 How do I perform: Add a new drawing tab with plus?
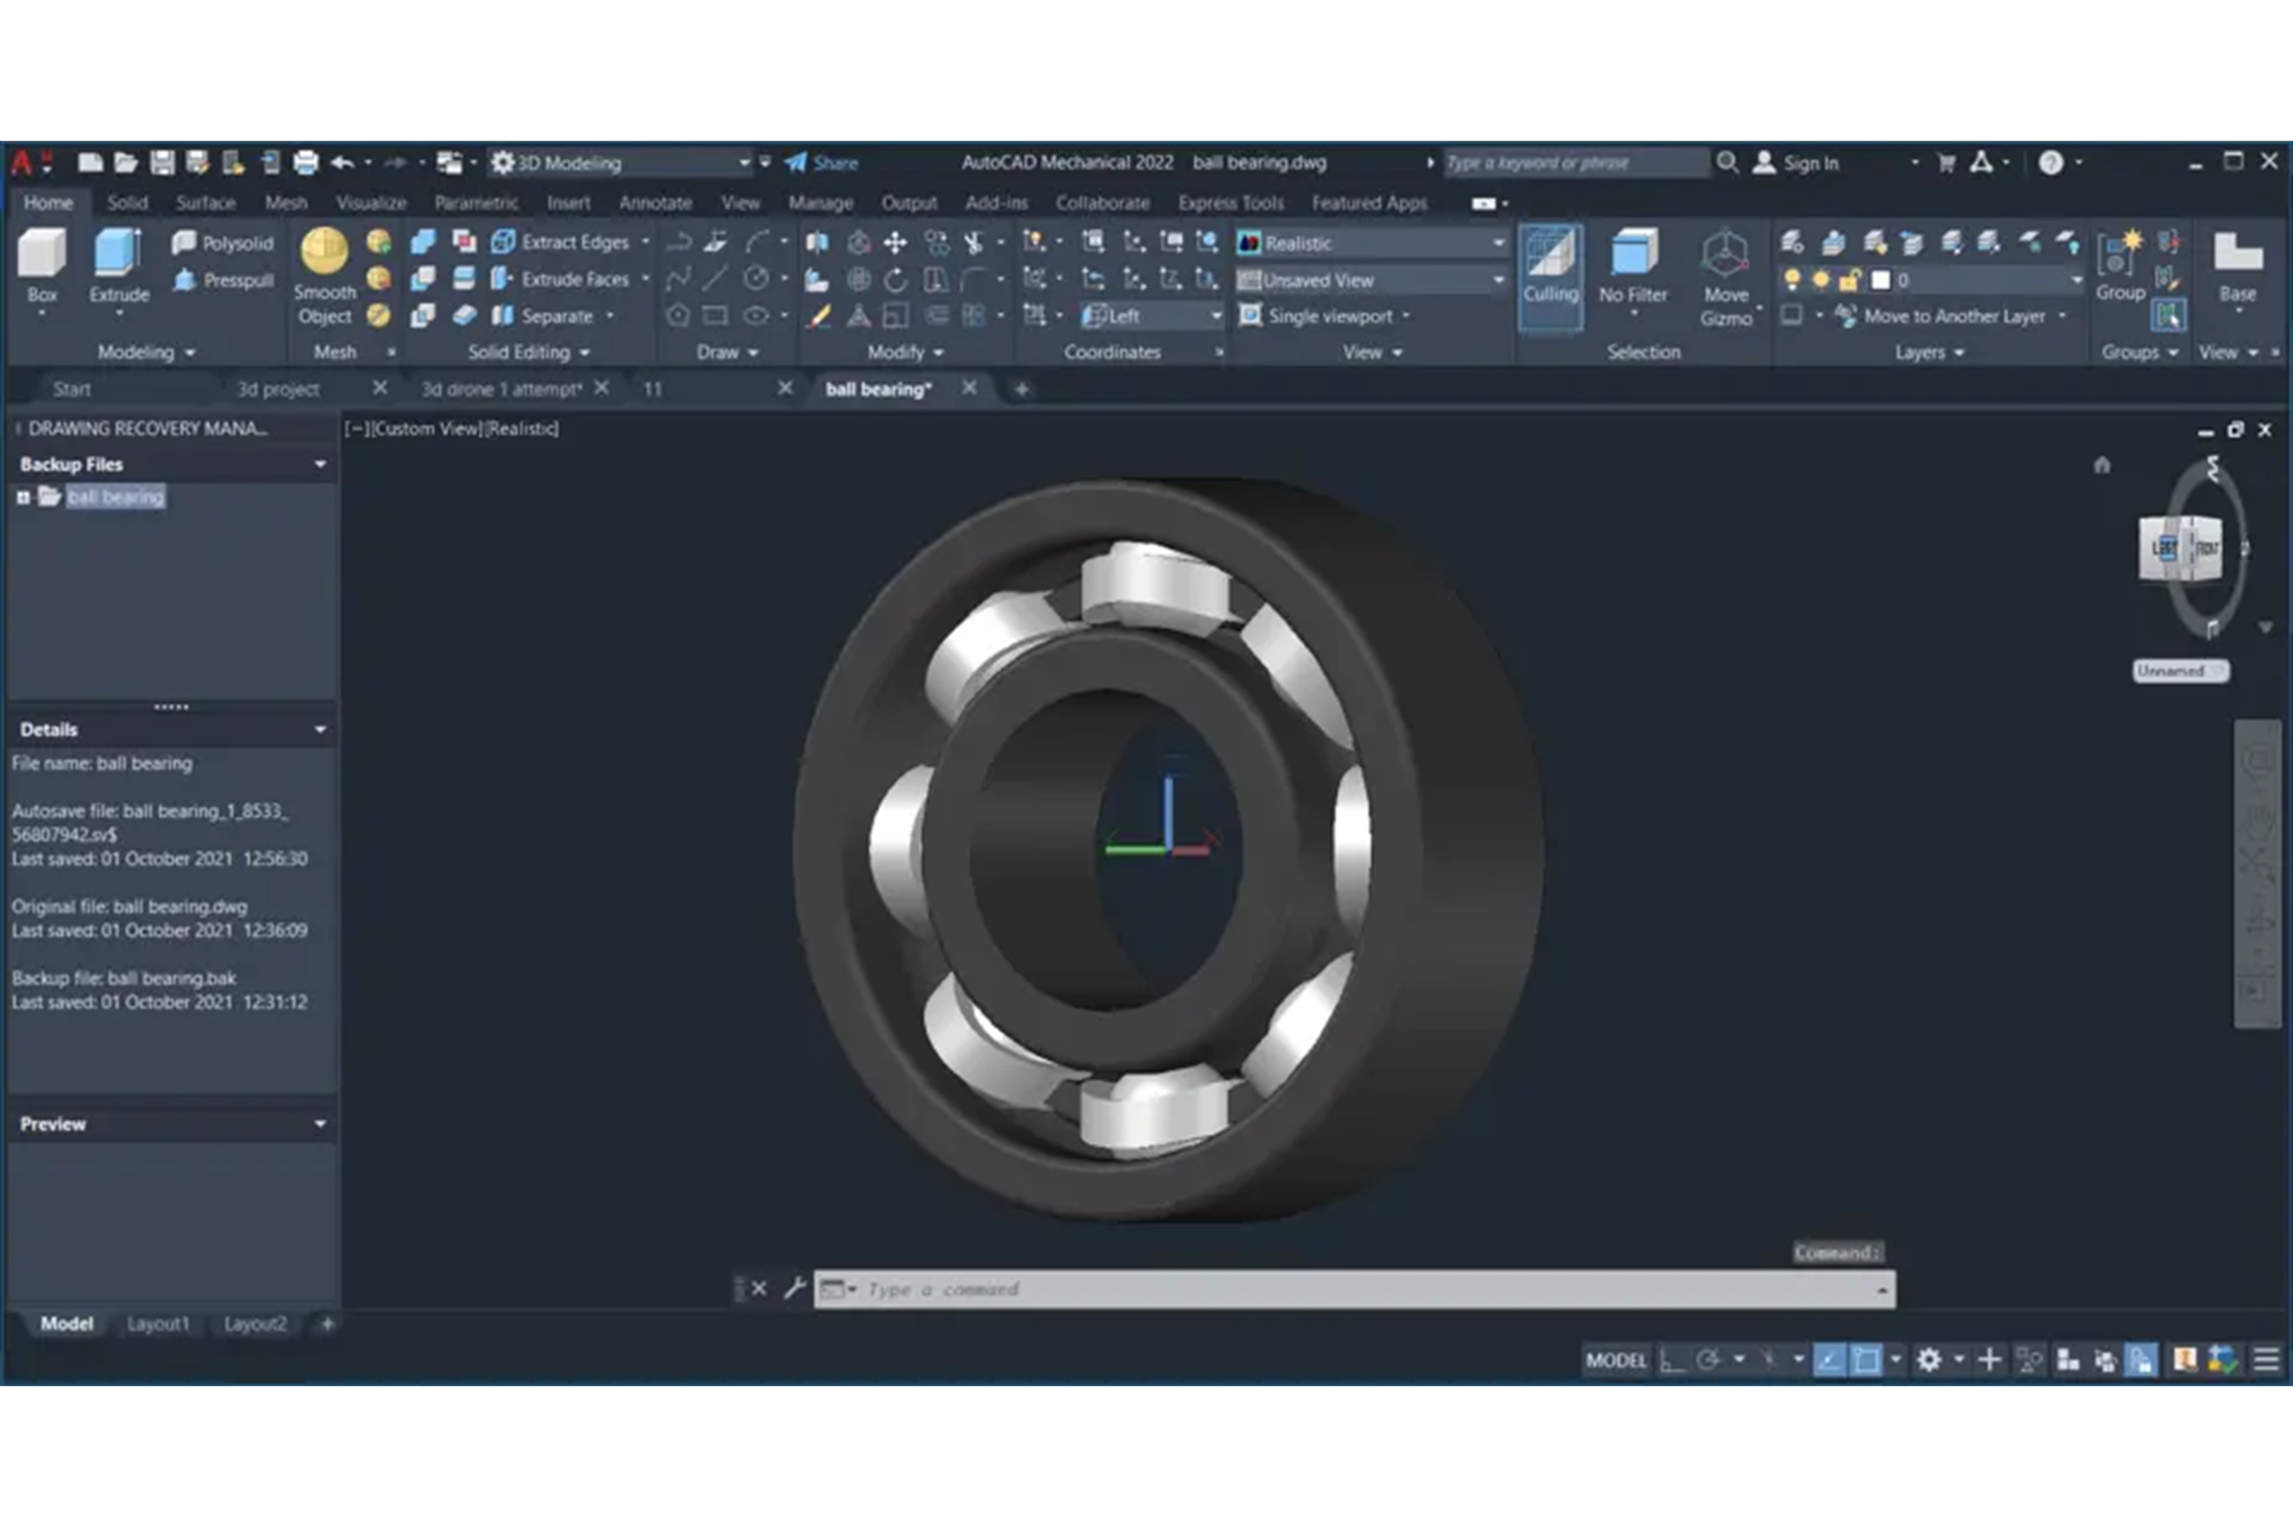[1021, 389]
